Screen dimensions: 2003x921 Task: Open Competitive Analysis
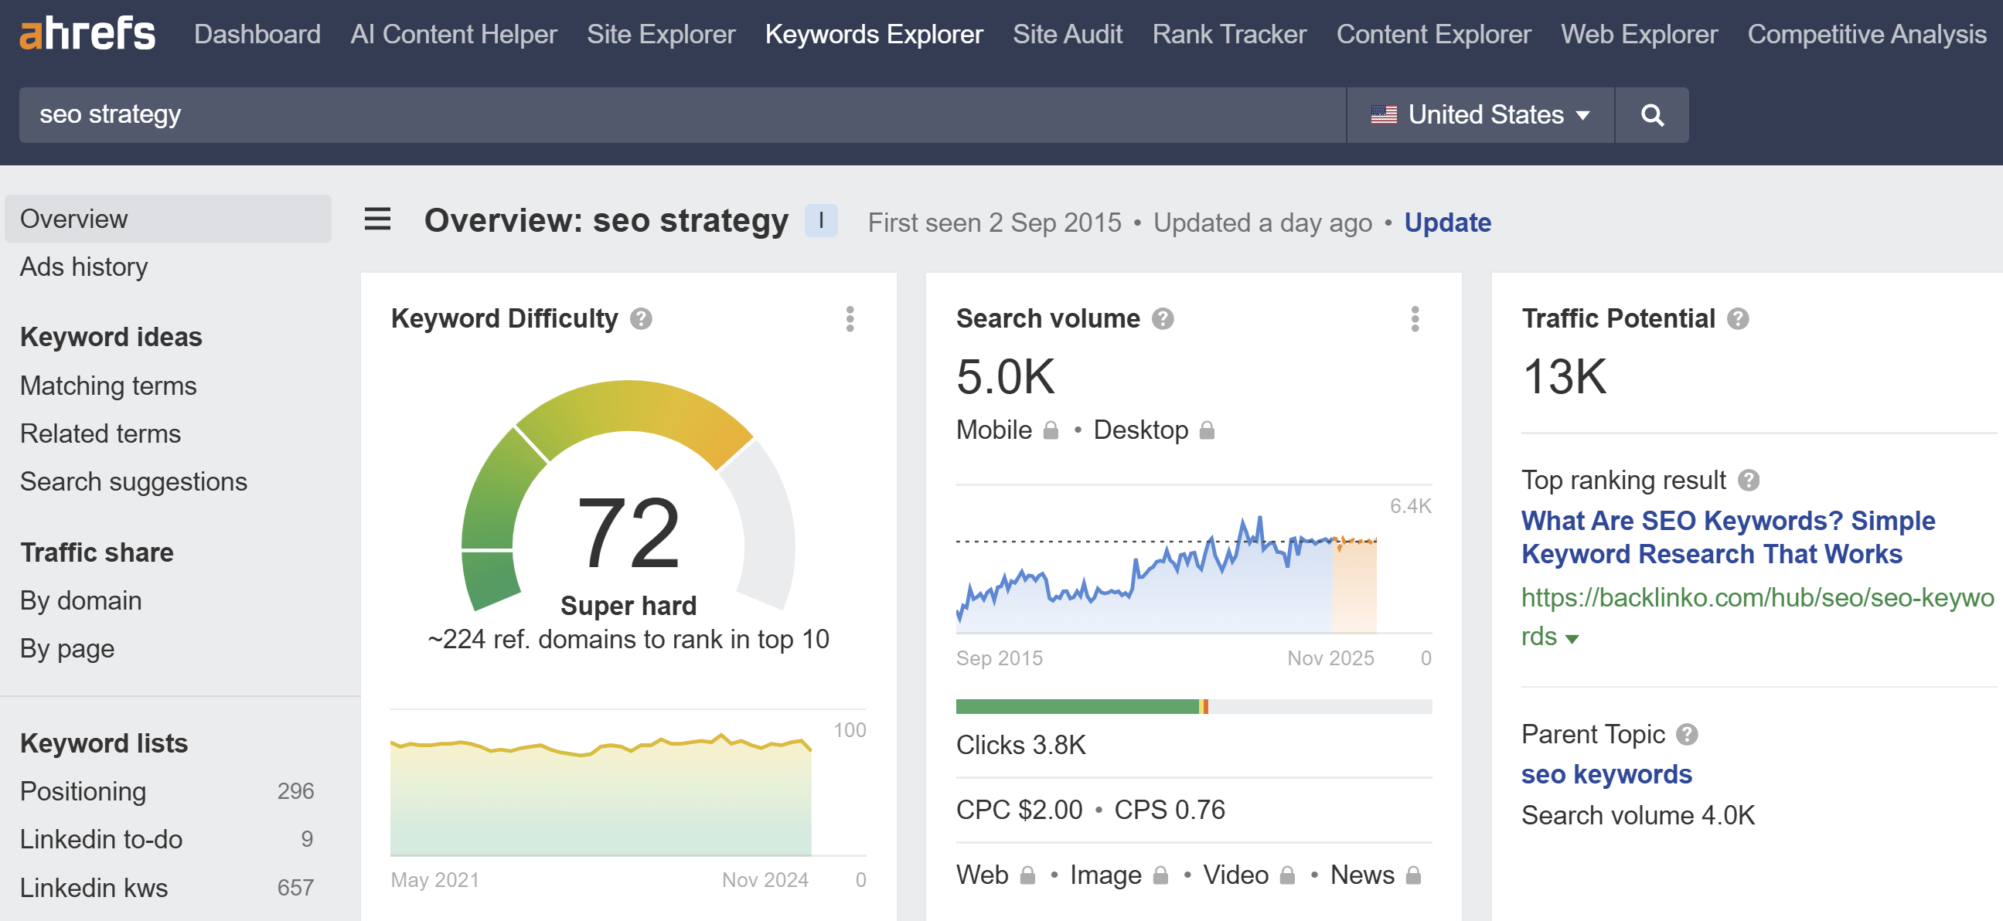(x=1866, y=34)
